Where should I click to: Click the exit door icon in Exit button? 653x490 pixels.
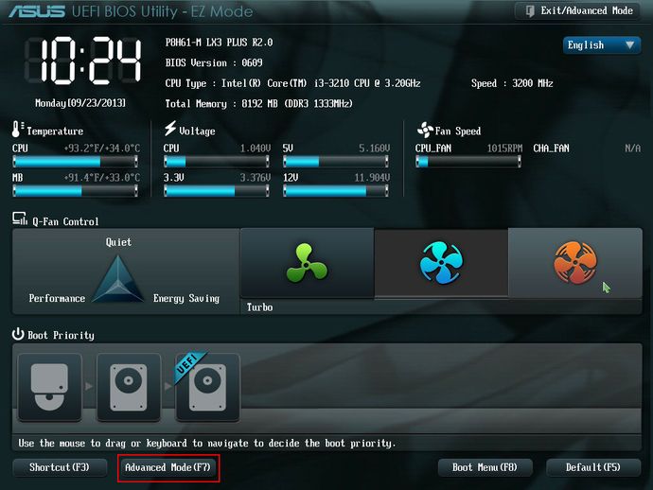click(x=530, y=11)
